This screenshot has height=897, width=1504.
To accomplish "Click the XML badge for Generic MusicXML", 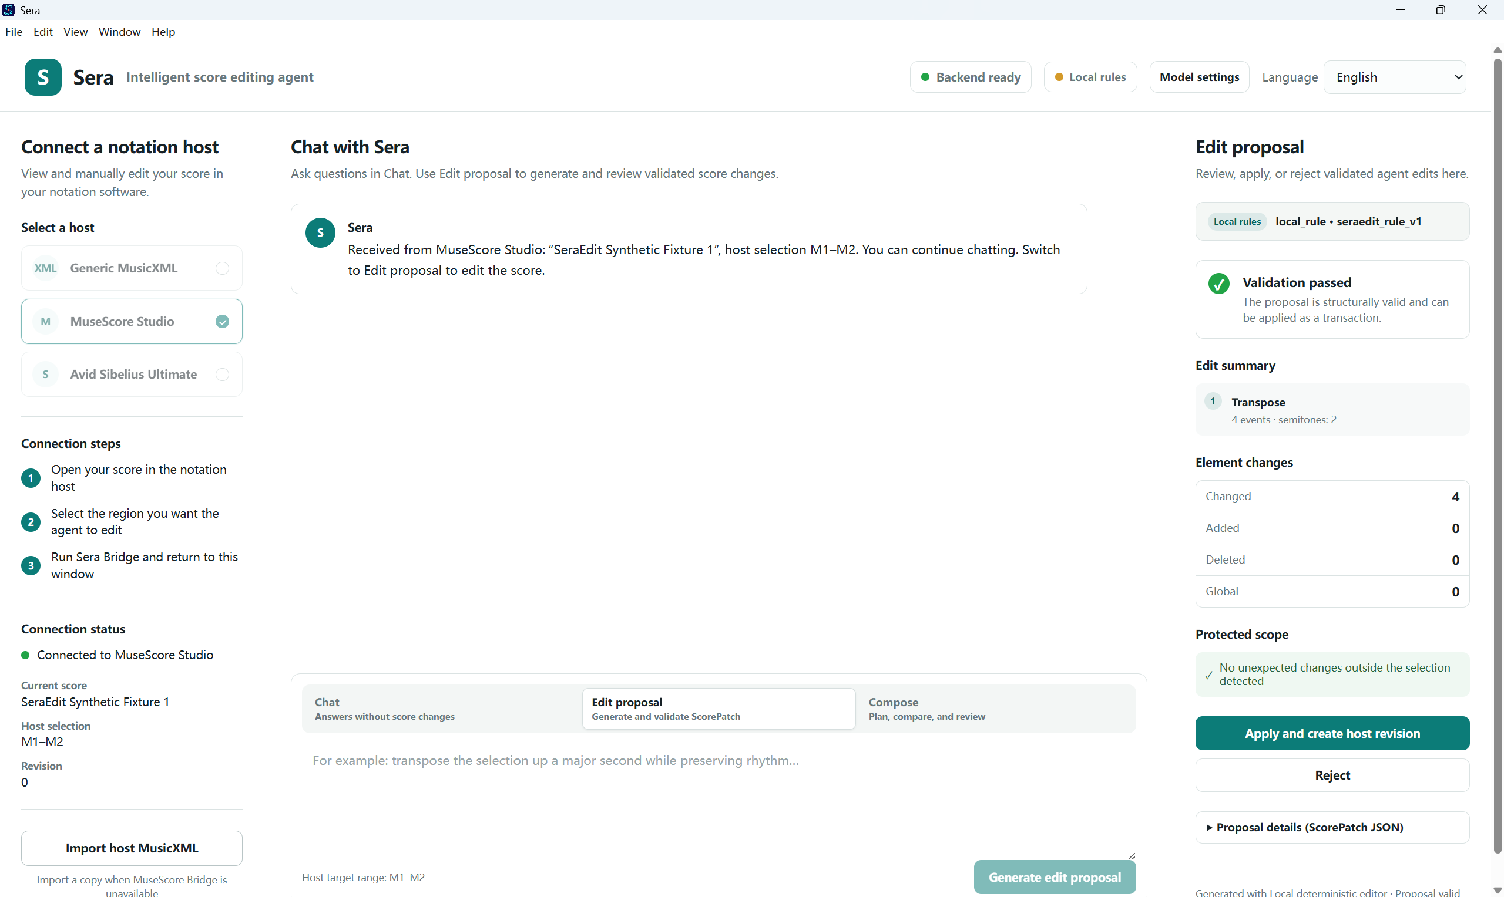I will coord(45,268).
